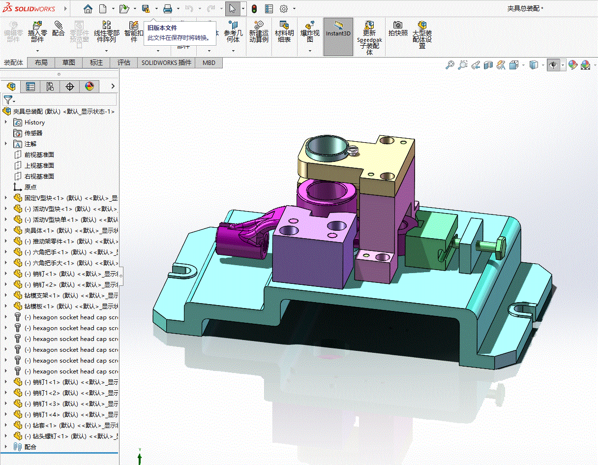This screenshot has height=465, width=598.
Task: Open 大型装配体设置 large assembly settings
Action: [x=422, y=34]
